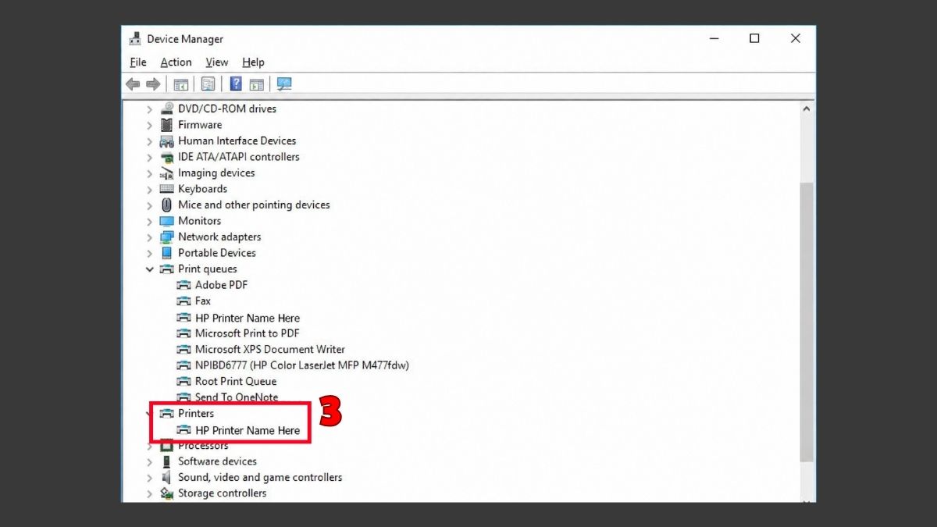Click the Forward arrow in the toolbar
The image size is (937, 527).
(x=153, y=84)
